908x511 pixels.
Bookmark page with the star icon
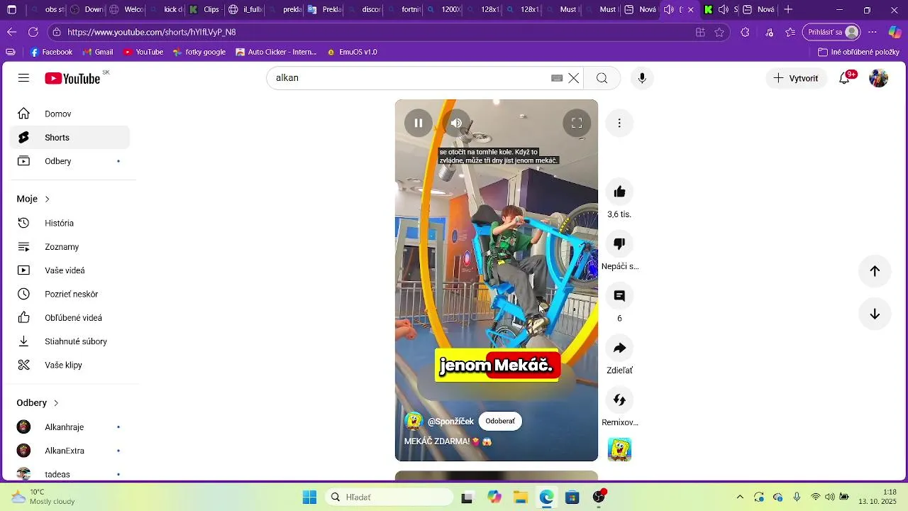pyautogui.click(x=719, y=32)
